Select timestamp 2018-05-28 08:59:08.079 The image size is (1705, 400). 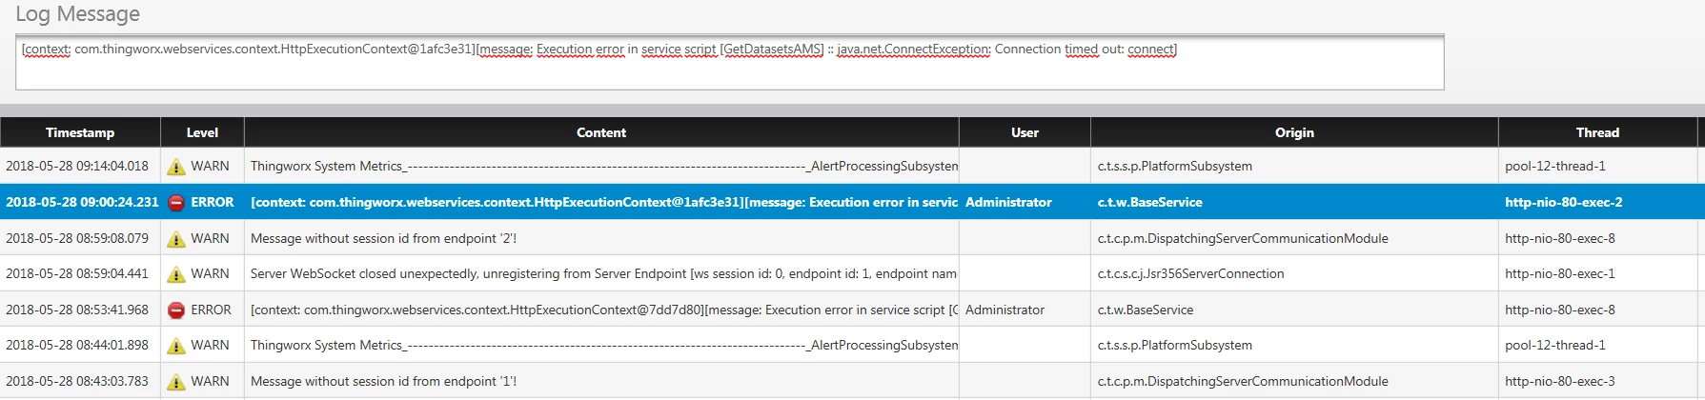coord(77,238)
